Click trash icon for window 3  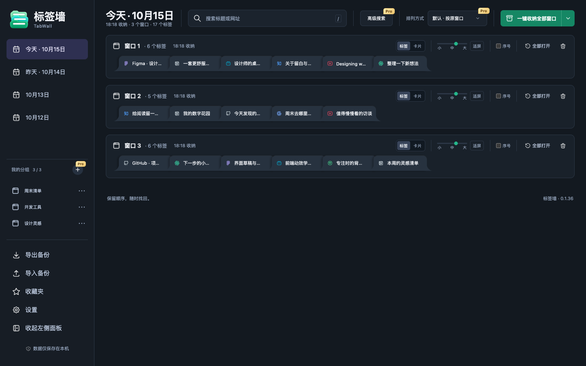(563, 146)
